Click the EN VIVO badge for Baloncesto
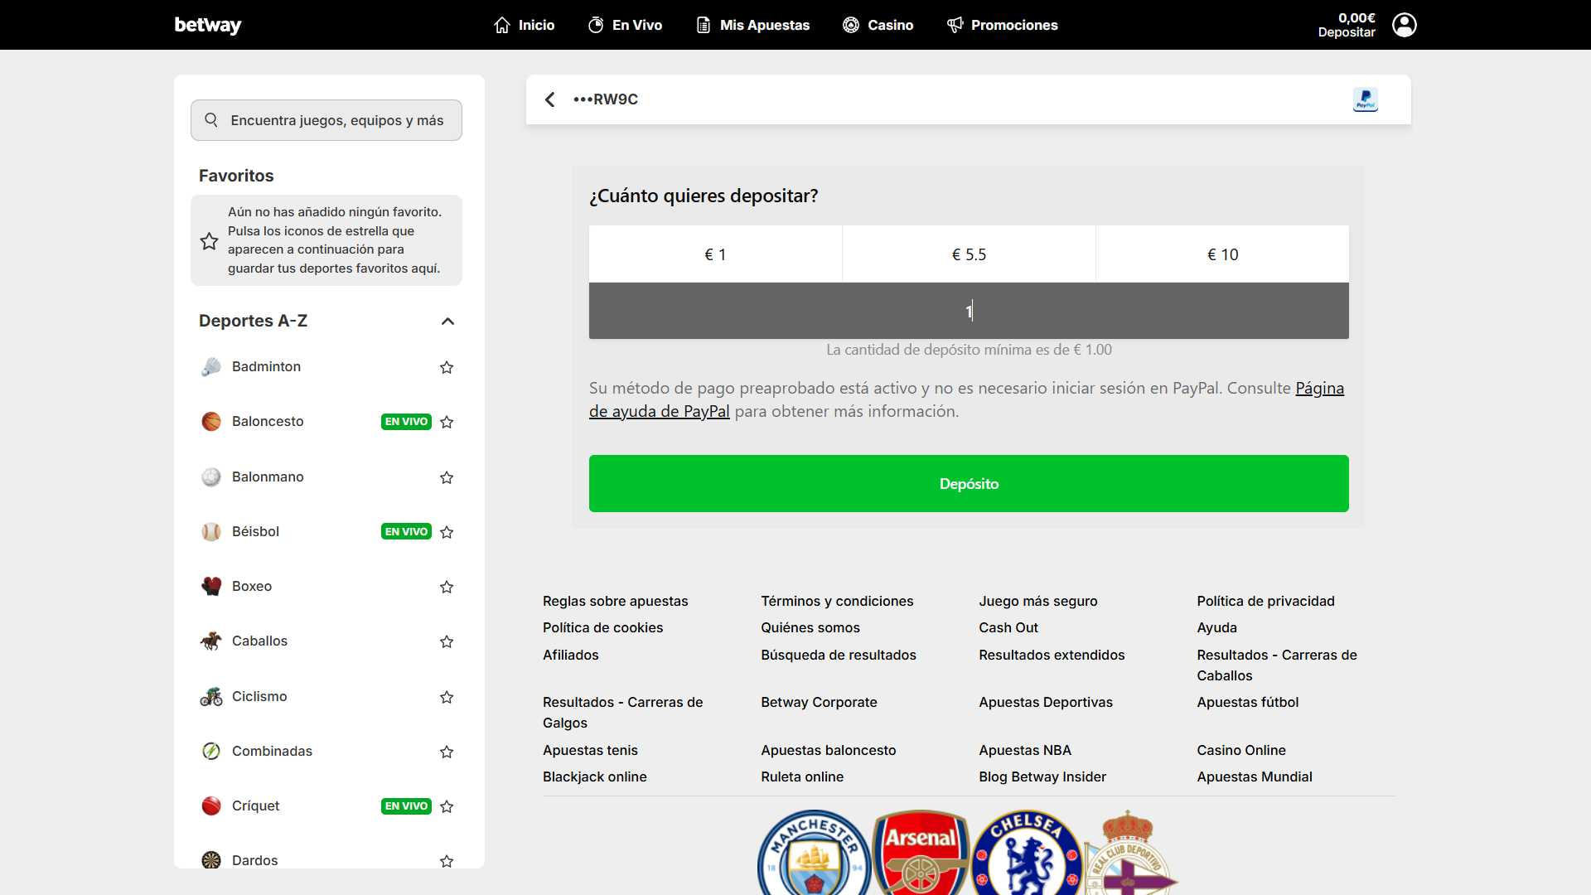 [x=406, y=422]
